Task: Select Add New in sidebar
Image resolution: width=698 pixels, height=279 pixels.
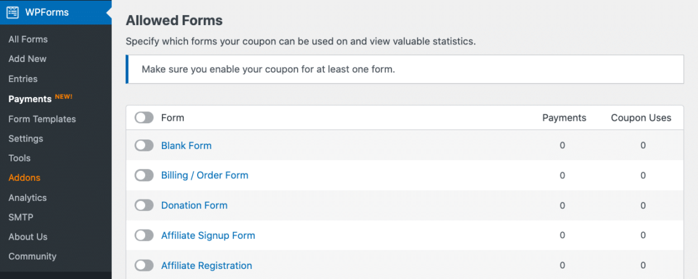Action: pos(28,59)
